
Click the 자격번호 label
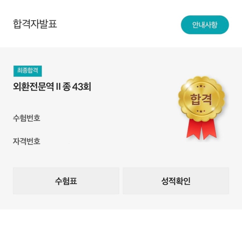[x=27, y=141]
